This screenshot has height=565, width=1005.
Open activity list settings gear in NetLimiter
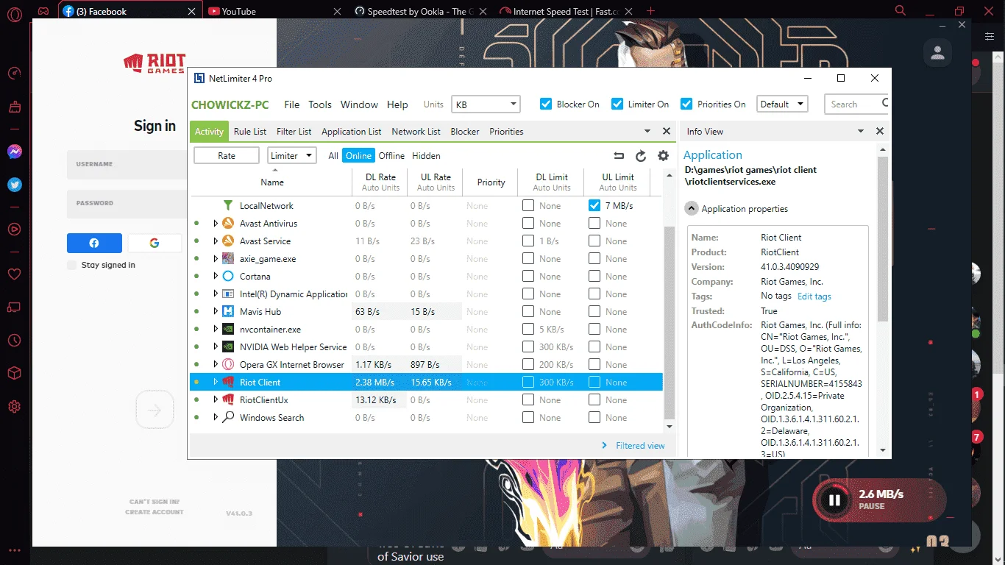[663, 156]
